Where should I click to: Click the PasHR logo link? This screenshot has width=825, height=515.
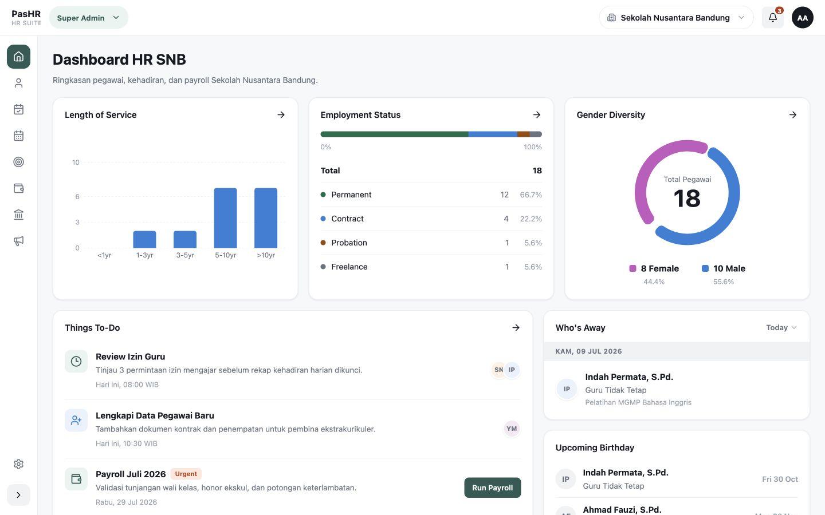point(26,18)
